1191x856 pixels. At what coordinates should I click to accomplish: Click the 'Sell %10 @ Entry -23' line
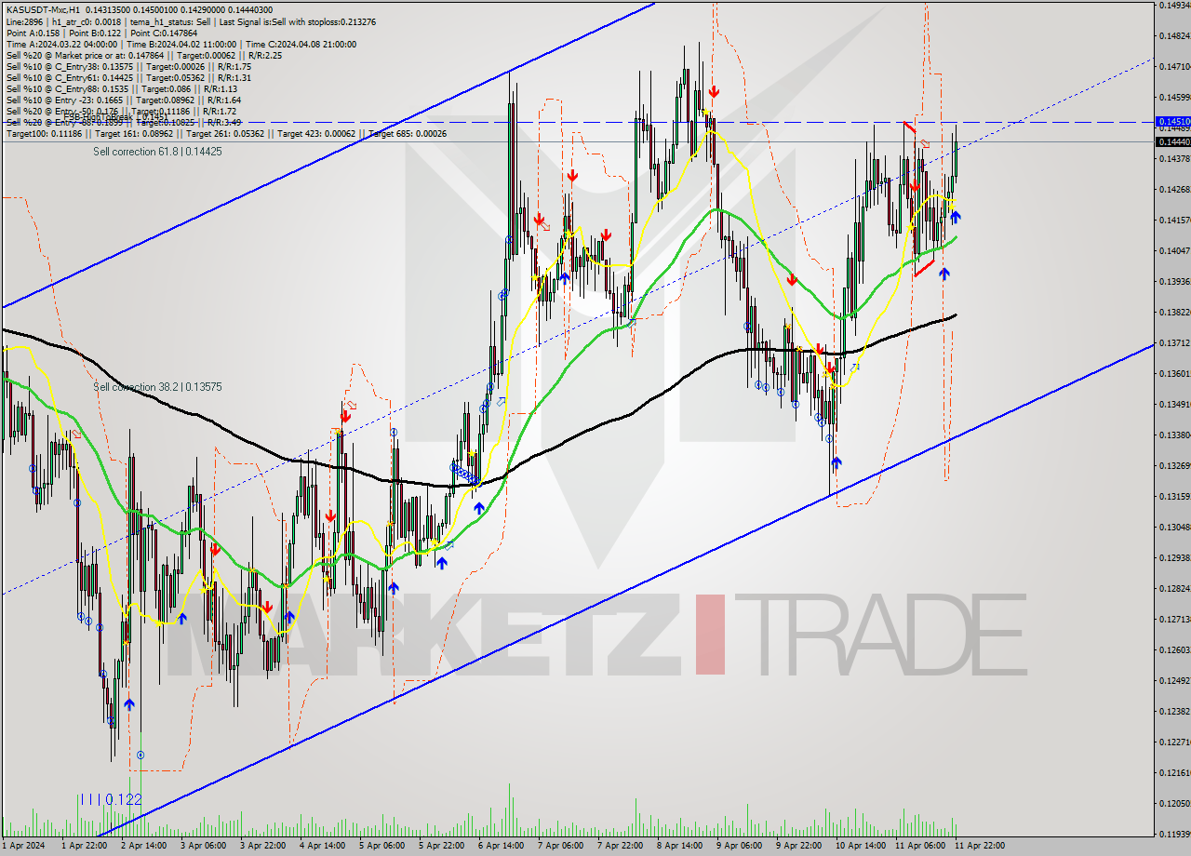coord(124,100)
